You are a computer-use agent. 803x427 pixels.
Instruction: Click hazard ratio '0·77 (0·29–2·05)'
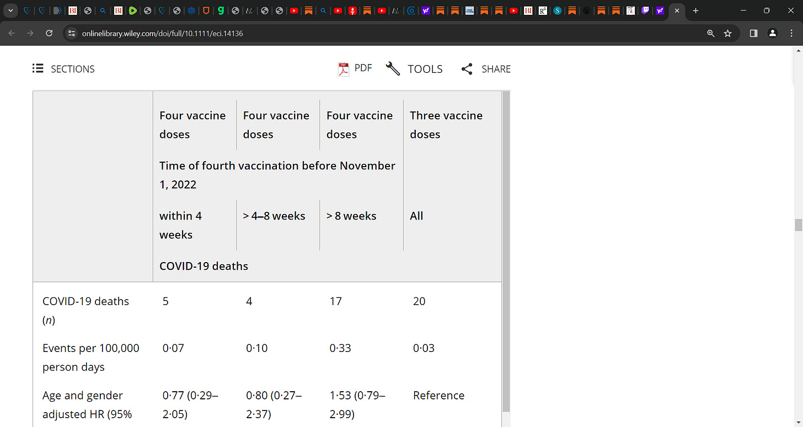click(x=190, y=404)
